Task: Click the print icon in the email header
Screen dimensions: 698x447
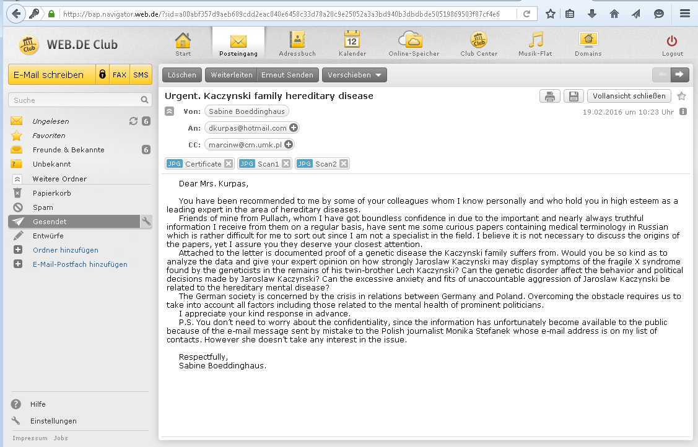Action: pos(549,96)
